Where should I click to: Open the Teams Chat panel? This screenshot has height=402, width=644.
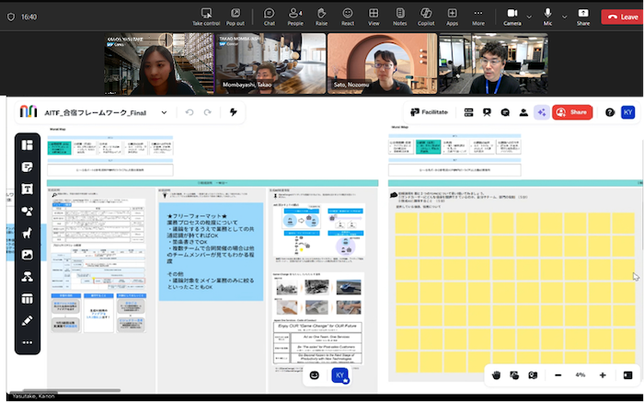(269, 16)
